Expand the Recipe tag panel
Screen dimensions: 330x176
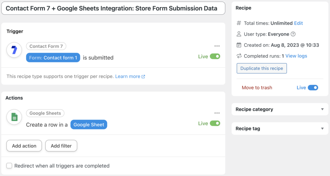pos(322,129)
